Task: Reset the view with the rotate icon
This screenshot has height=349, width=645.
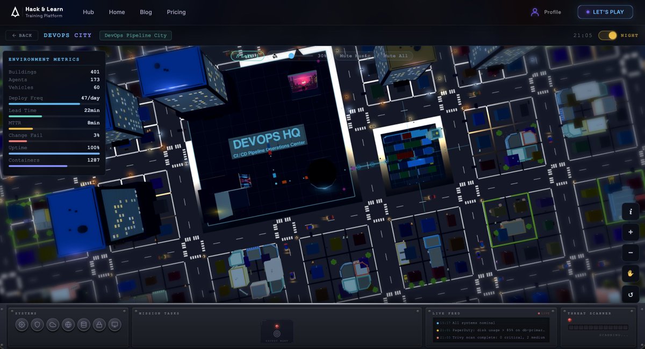Action: tap(630, 294)
